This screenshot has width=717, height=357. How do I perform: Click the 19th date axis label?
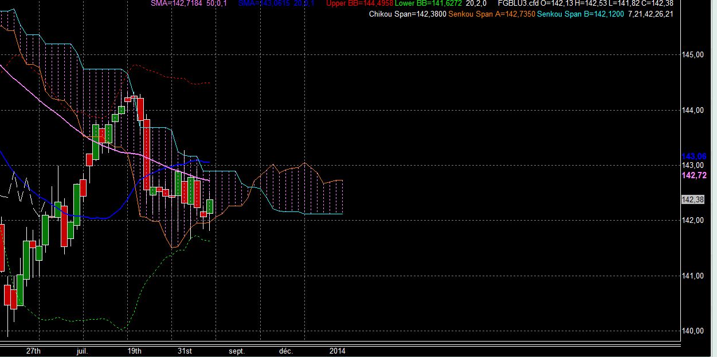click(134, 350)
